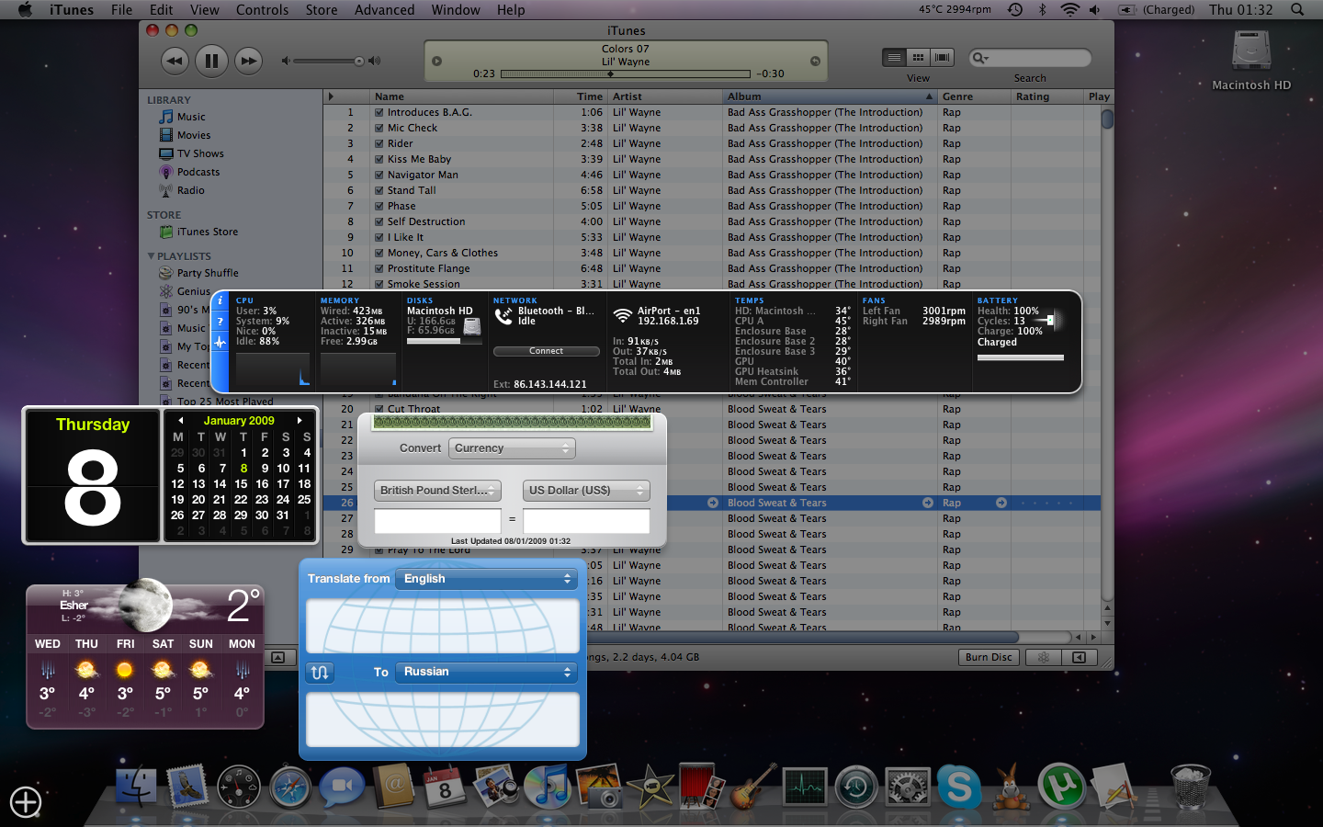Go to previous month in calendar widget

pyautogui.click(x=180, y=421)
